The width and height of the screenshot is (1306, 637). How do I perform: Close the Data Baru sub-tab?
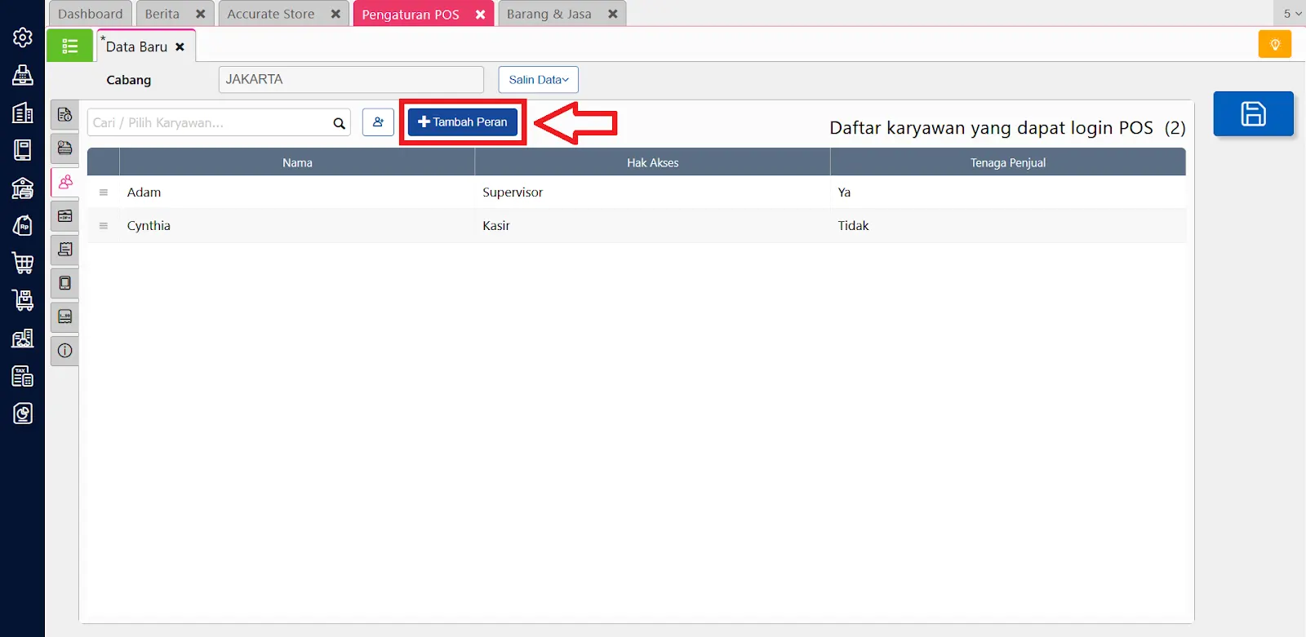coord(180,47)
